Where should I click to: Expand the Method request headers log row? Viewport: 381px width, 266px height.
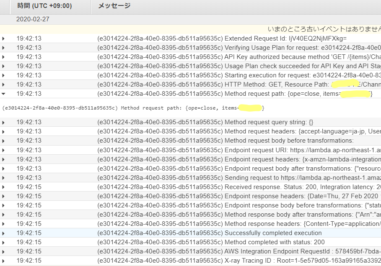click(3, 132)
